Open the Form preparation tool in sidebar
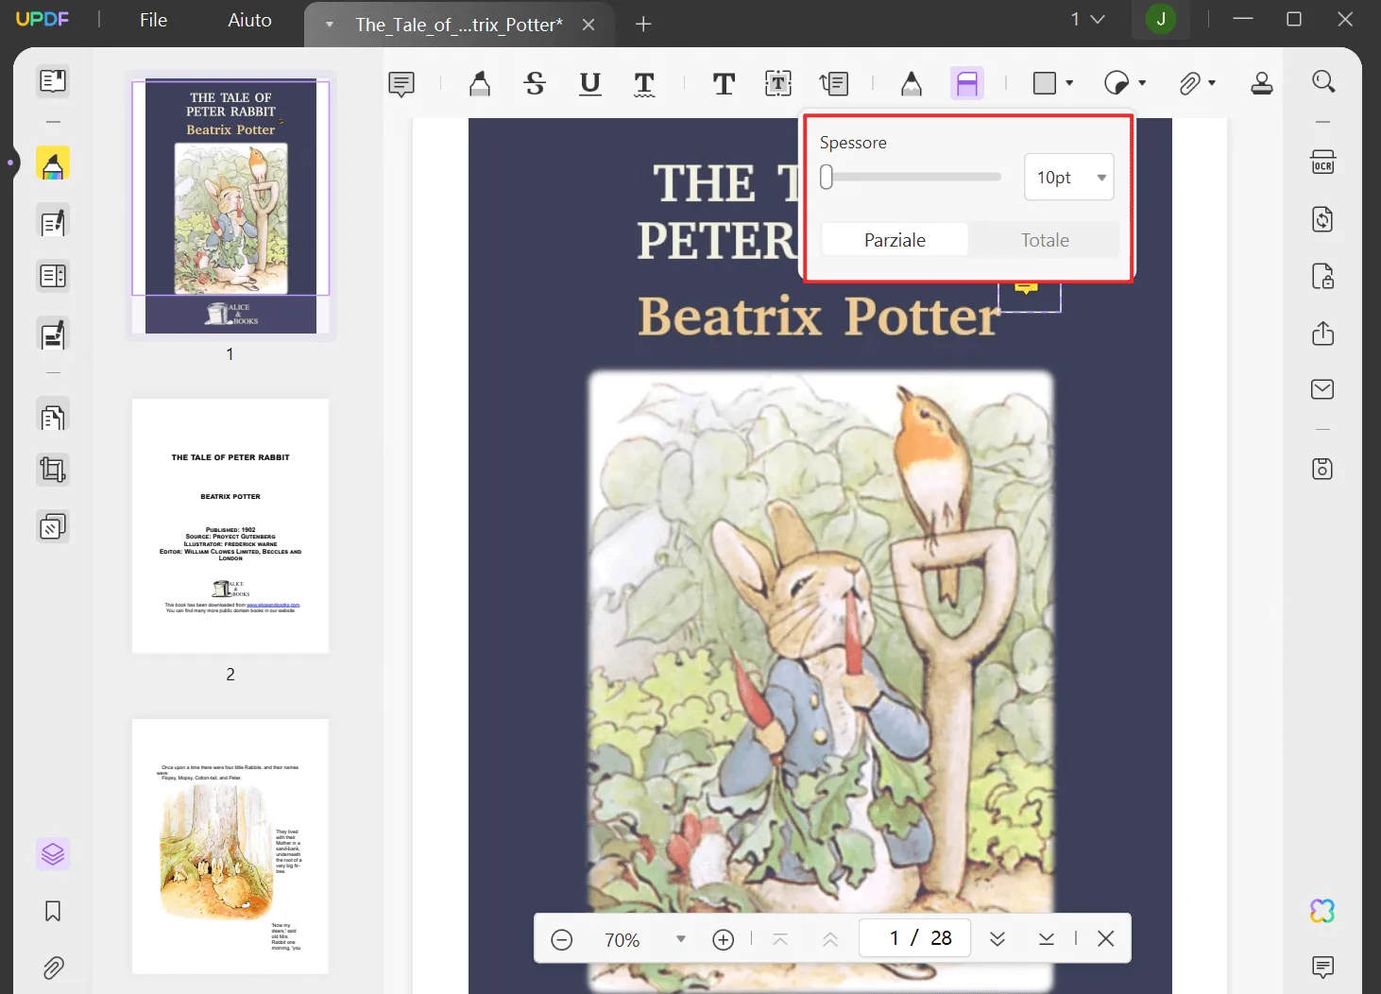This screenshot has height=994, width=1381. click(x=53, y=277)
